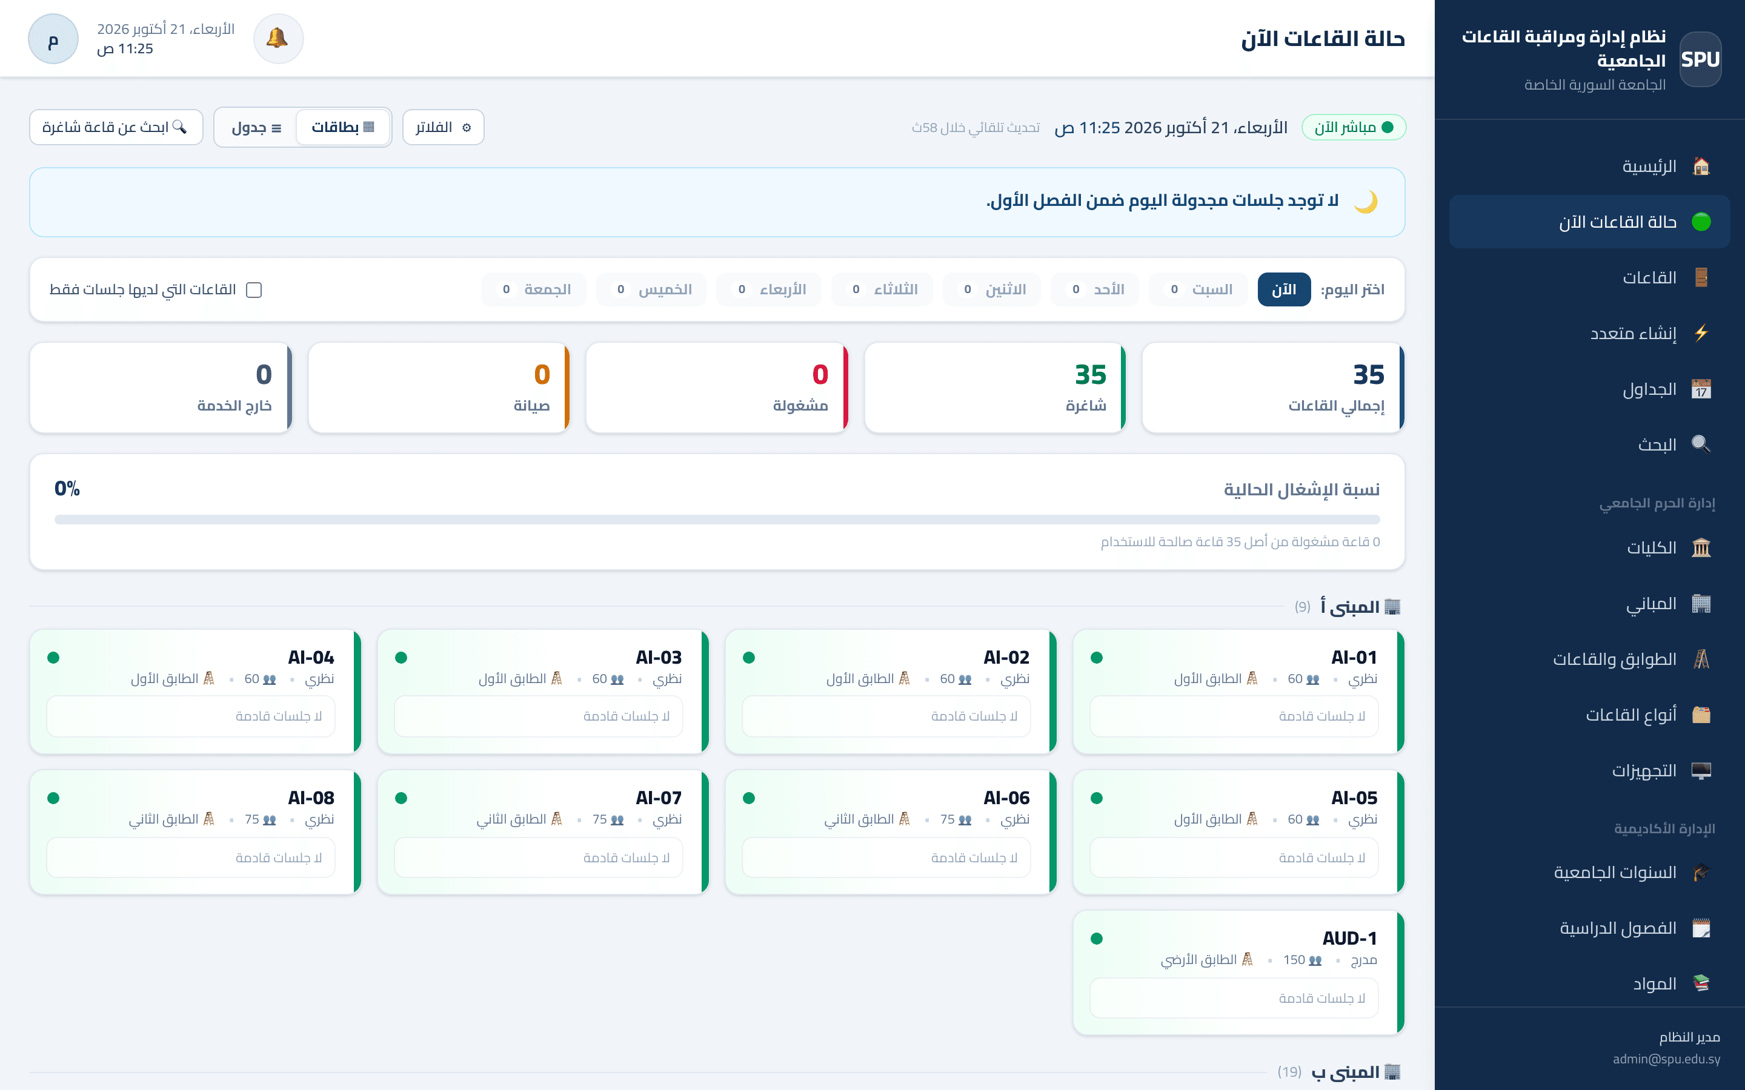The width and height of the screenshot is (1745, 1090).
Task: Click the مشغولة 0 stat card
Action: coord(717,388)
